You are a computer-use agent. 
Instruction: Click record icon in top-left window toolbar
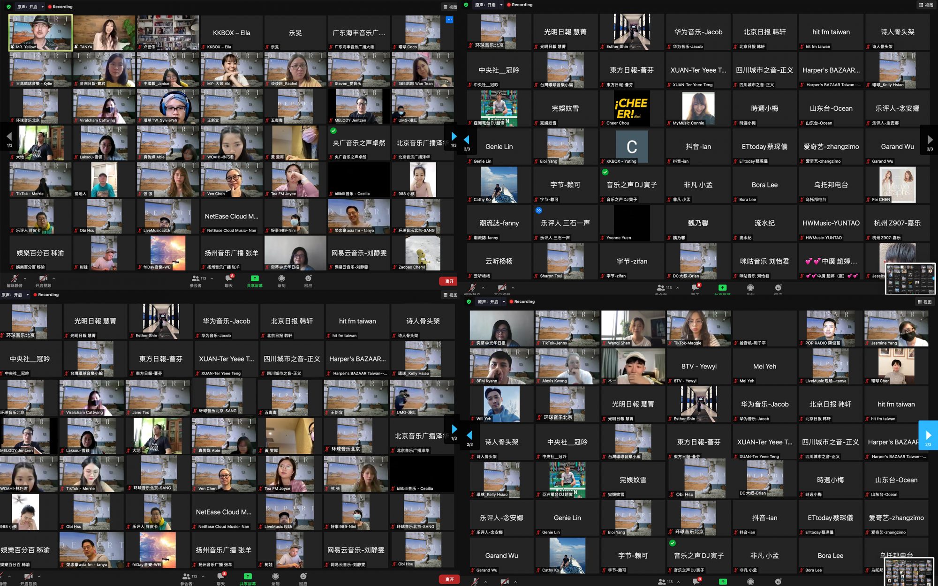click(281, 278)
